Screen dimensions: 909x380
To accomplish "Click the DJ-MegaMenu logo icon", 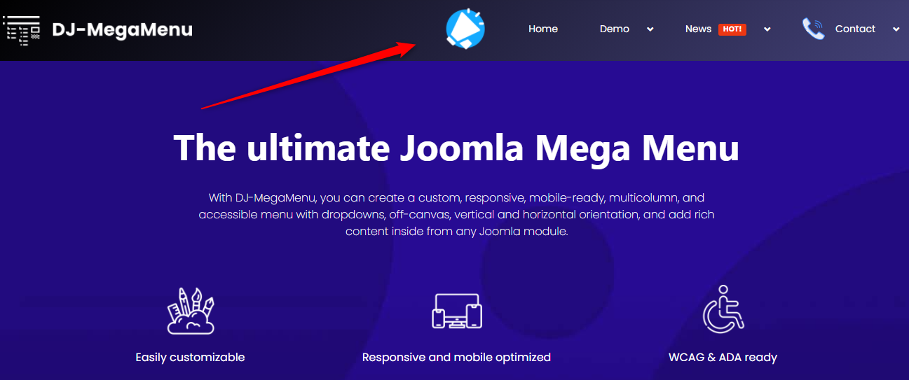I will click(x=22, y=29).
